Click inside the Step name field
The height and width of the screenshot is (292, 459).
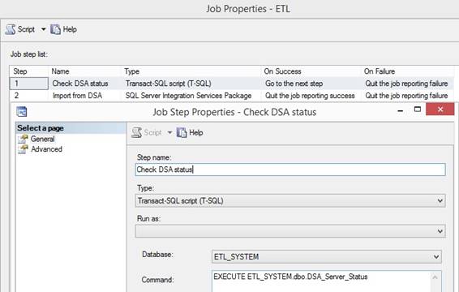coord(290,170)
